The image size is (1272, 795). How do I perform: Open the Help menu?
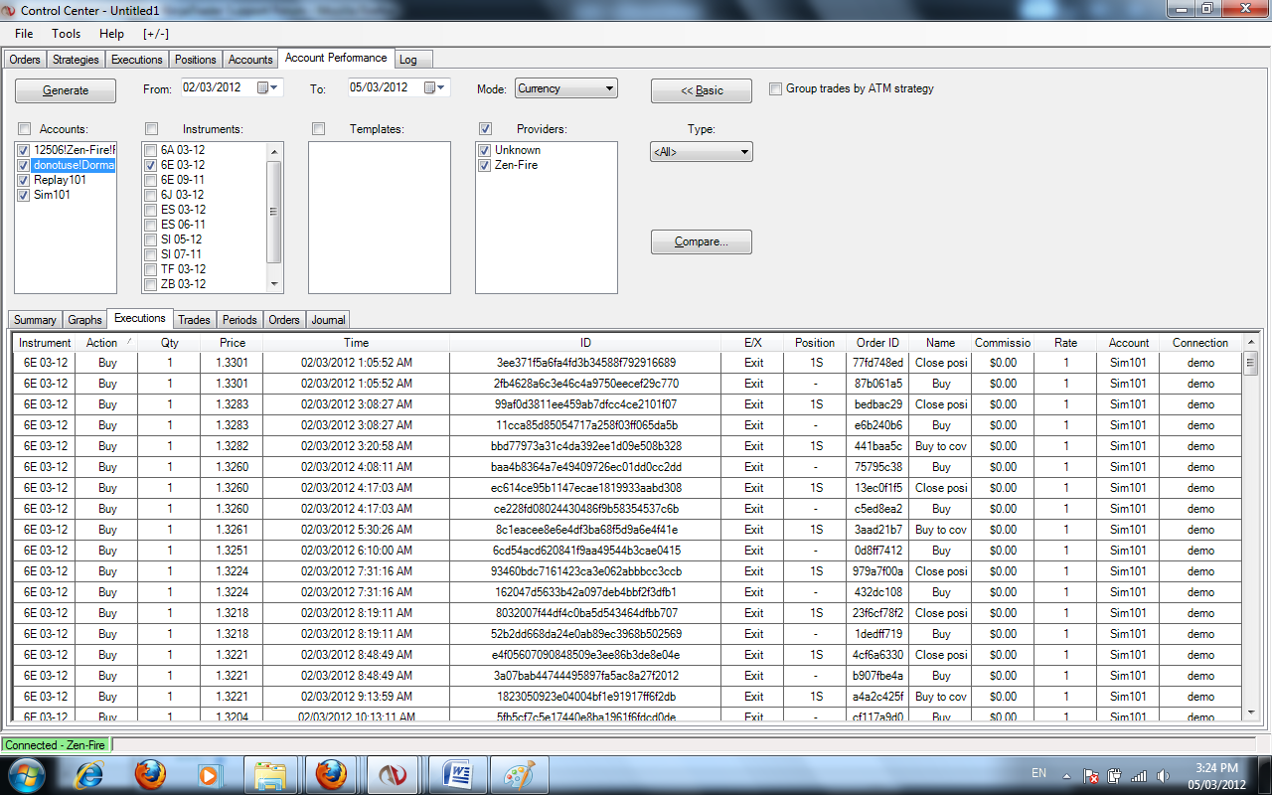coord(111,34)
